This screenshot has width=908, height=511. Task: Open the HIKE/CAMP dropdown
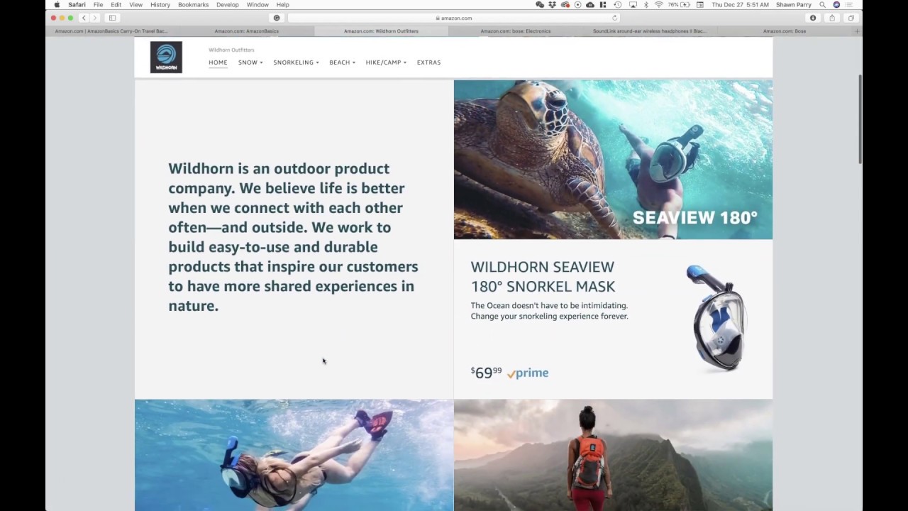[386, 62]
